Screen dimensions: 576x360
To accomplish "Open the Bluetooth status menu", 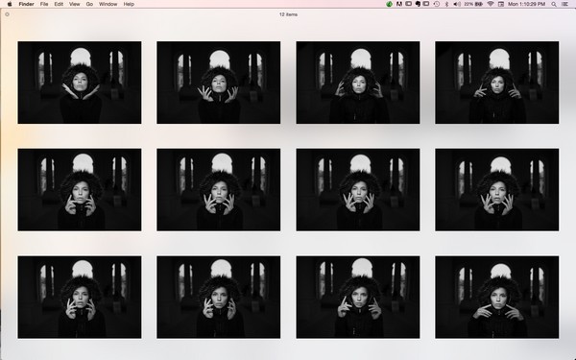I will 446,4.
